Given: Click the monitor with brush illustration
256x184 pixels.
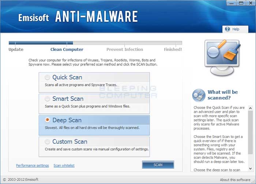Looking at the screenshot, I should pyautogui.click(x=223, y=58).
